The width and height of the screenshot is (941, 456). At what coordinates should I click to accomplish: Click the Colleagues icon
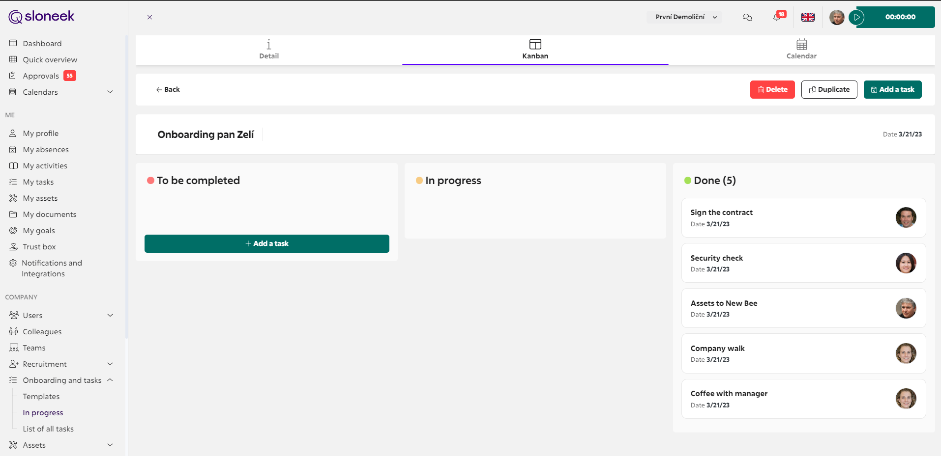[13, 331]
